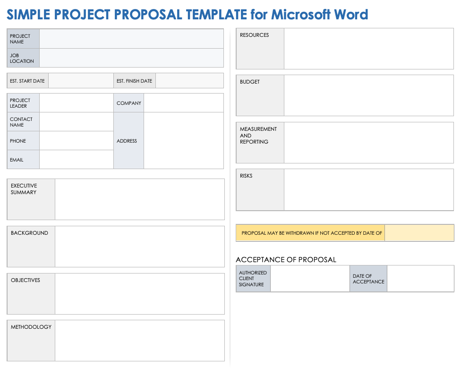Click the Est. Finish Date field
The image size is (461, 376).
(189, 81)
